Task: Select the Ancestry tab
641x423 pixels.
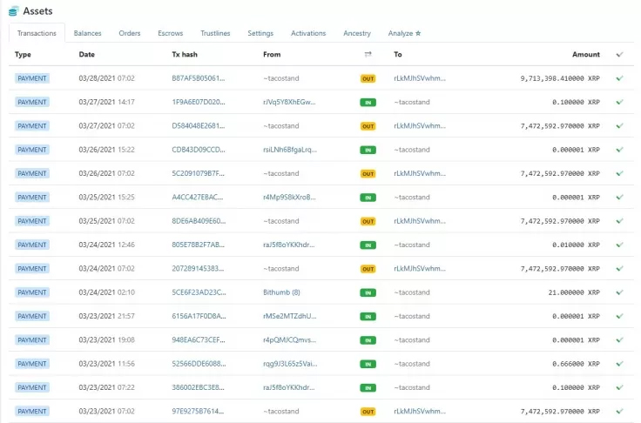Action: [x=357, y=33]
